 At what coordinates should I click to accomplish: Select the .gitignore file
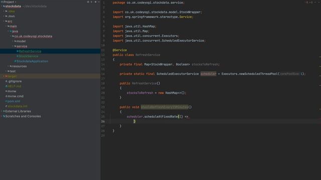[x=15, y=81]
